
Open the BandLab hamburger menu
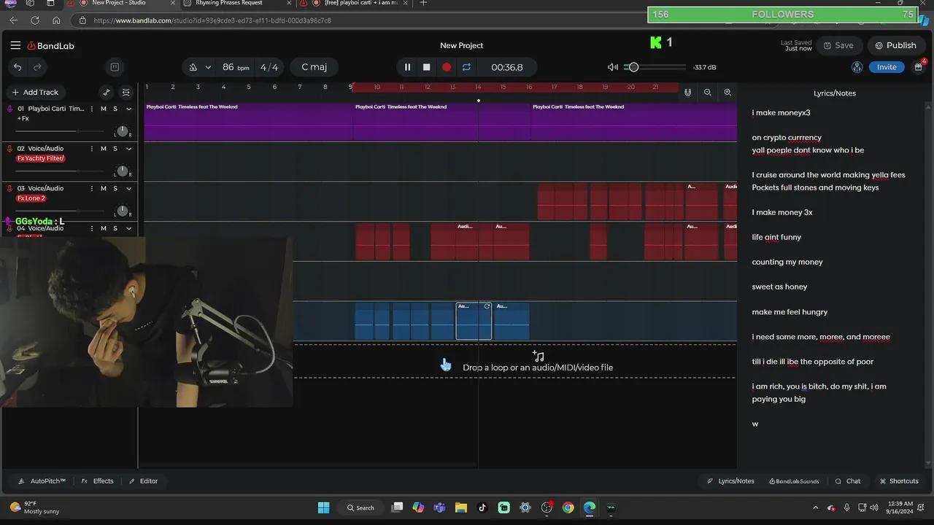15,45
